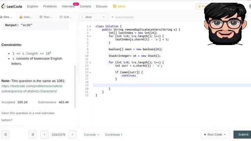
Task: Click the Store shop icon
Action: (115, 6)
